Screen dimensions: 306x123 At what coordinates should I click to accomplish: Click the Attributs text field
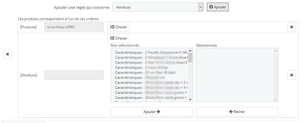pos(74,75)
